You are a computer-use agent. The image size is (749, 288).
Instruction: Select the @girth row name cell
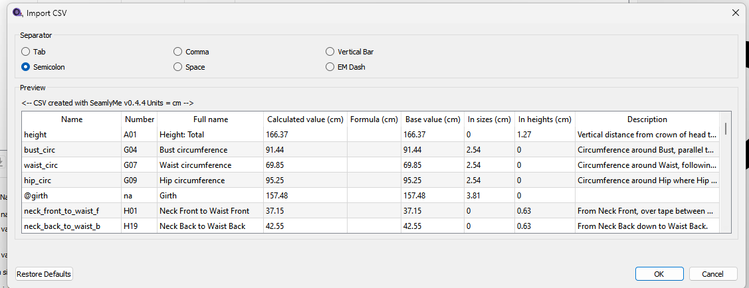pyautogui.click(x=72, y=196)
